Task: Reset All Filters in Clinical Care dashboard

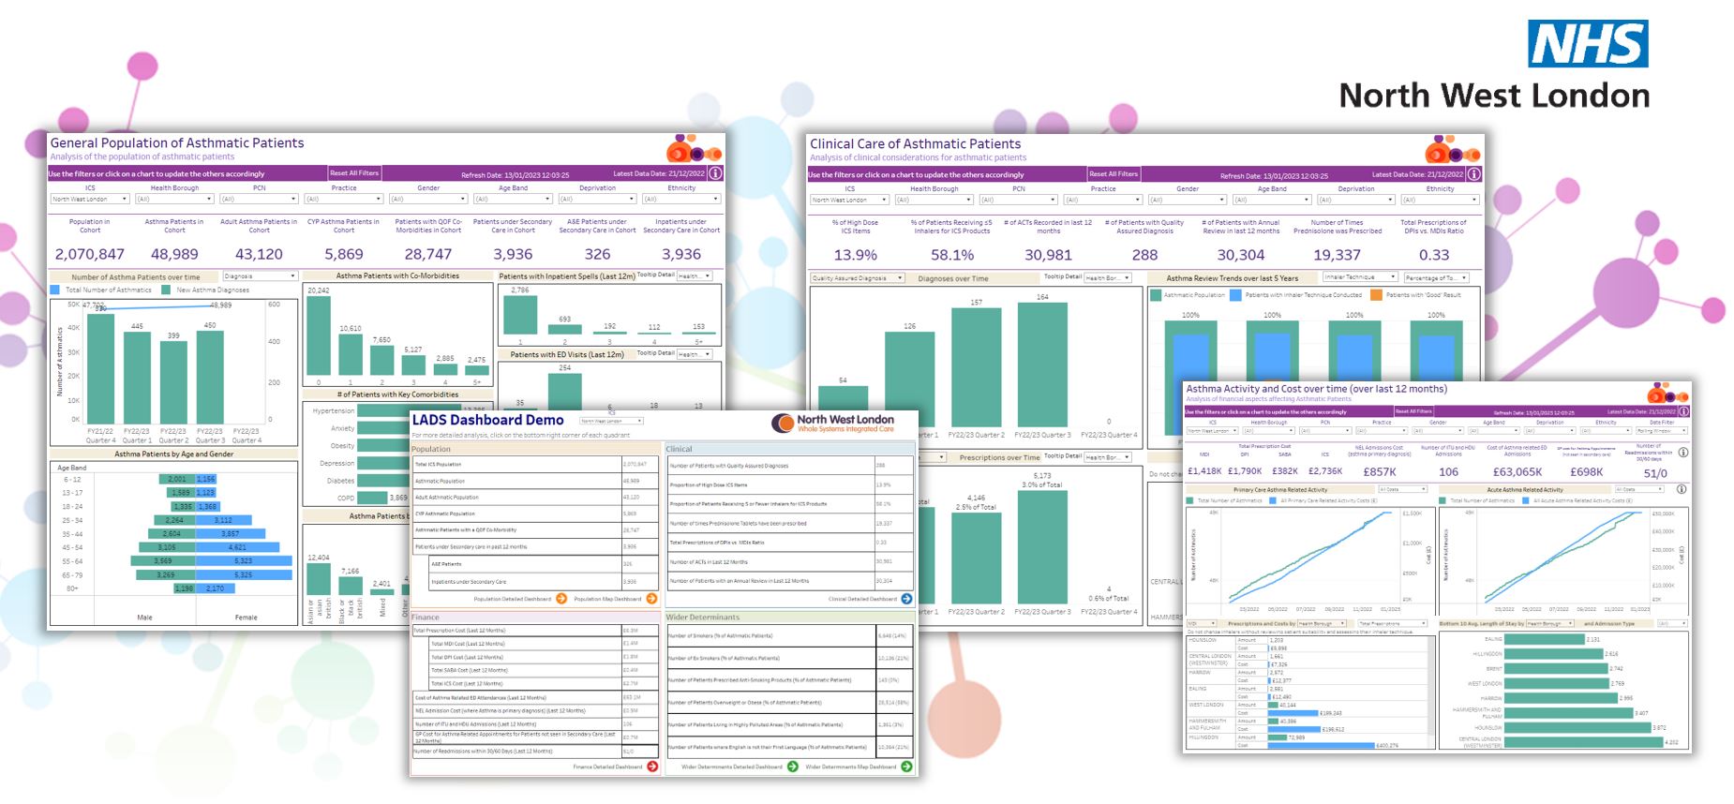Action: click(x=1114, y=174)
